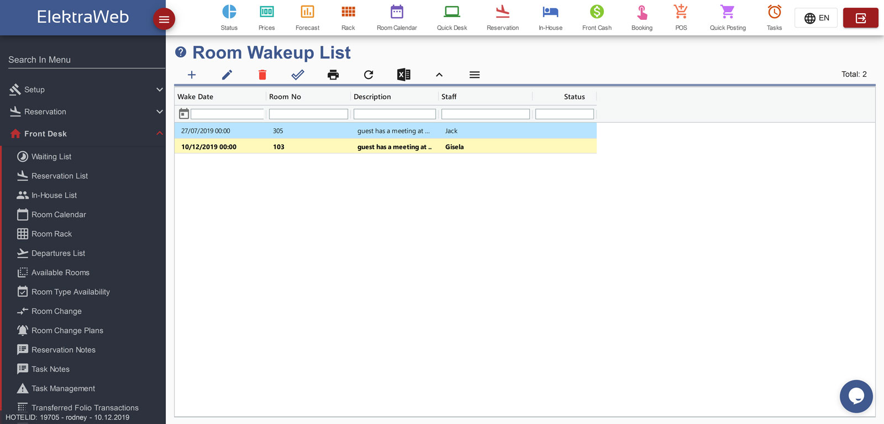Click the Wake Date filter field
This screenshot has width=884, height=424.
pos(227,114)
